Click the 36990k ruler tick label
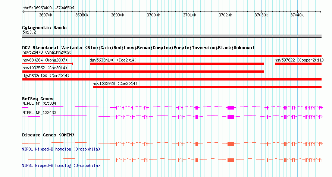 point(118,15)
